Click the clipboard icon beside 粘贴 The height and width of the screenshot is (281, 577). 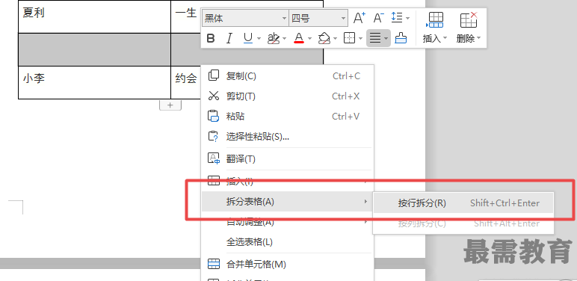214,117
